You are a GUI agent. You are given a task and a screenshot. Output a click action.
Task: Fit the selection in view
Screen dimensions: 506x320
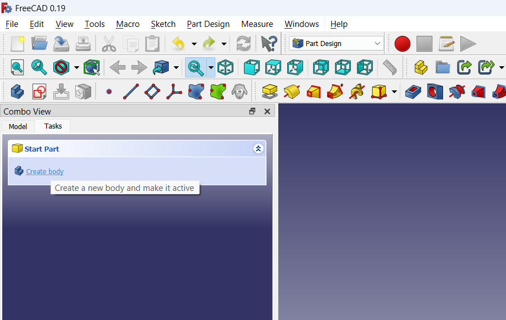point(39,67)
